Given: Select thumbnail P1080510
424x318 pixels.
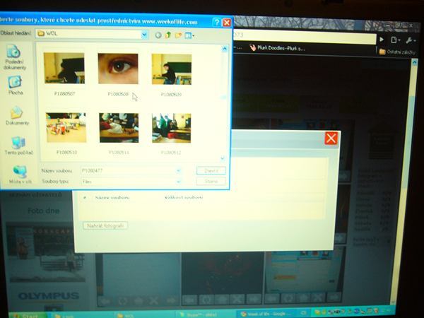Looking at the screenshot, I should (x=66, y=134).
